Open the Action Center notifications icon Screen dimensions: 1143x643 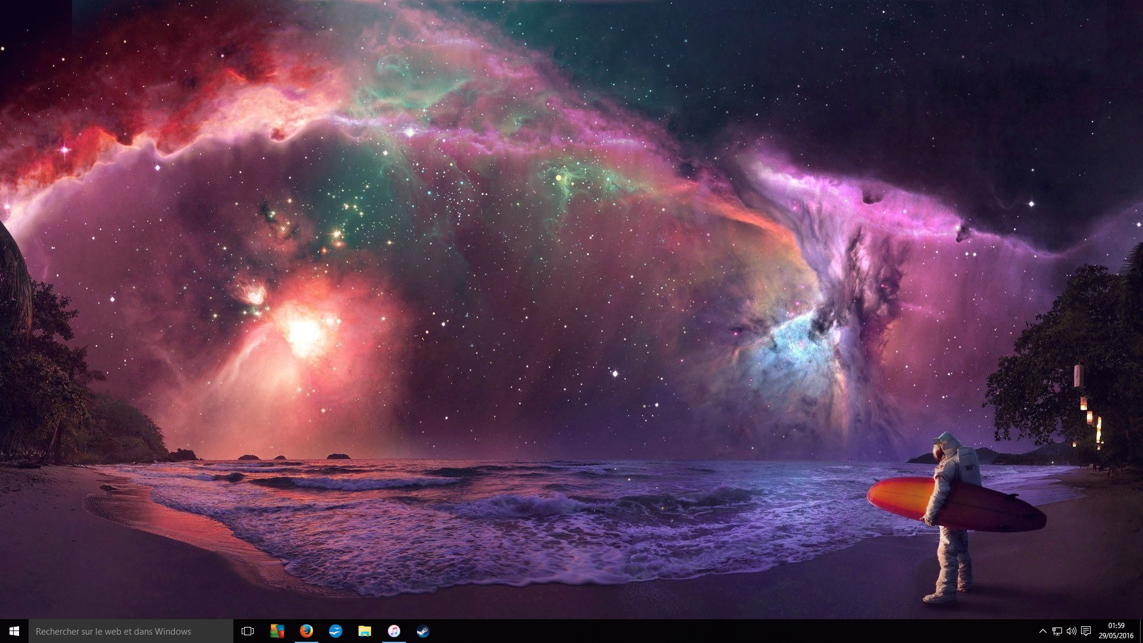point(1086,631)
